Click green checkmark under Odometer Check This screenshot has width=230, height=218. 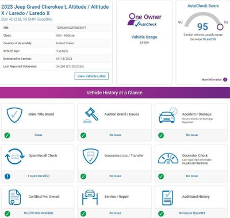coord(161,176)
